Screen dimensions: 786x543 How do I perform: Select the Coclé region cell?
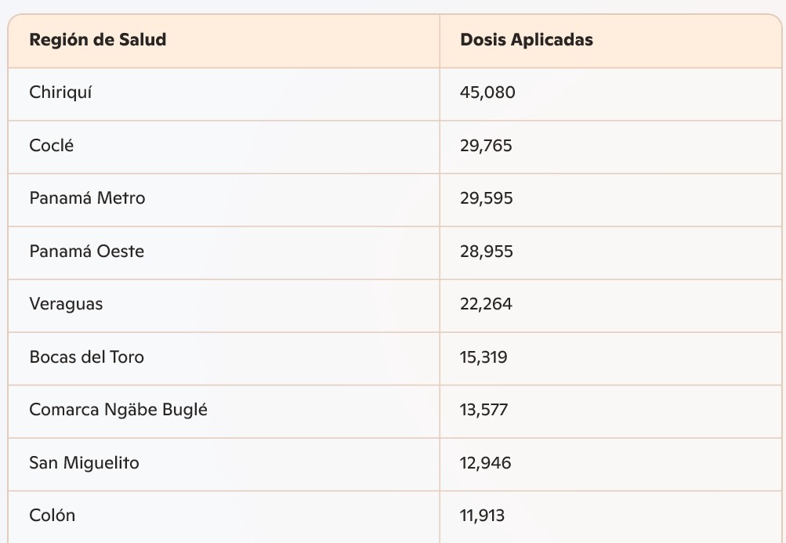[x=52, y=146]
